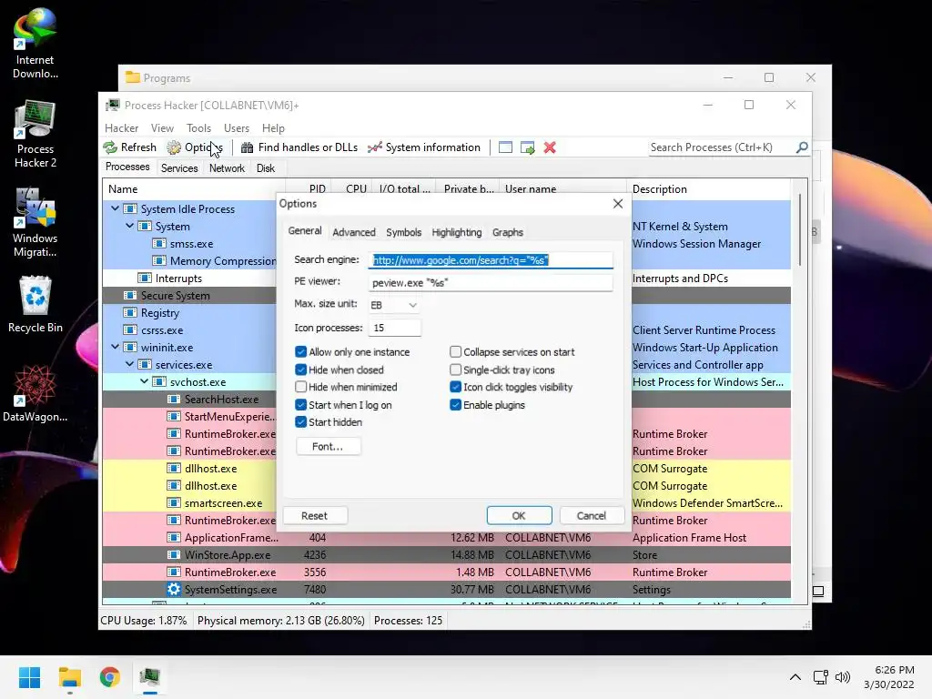Screen dimensions: 932x699
Task: Collapse the System tree node
Action: tap(129, 226)
